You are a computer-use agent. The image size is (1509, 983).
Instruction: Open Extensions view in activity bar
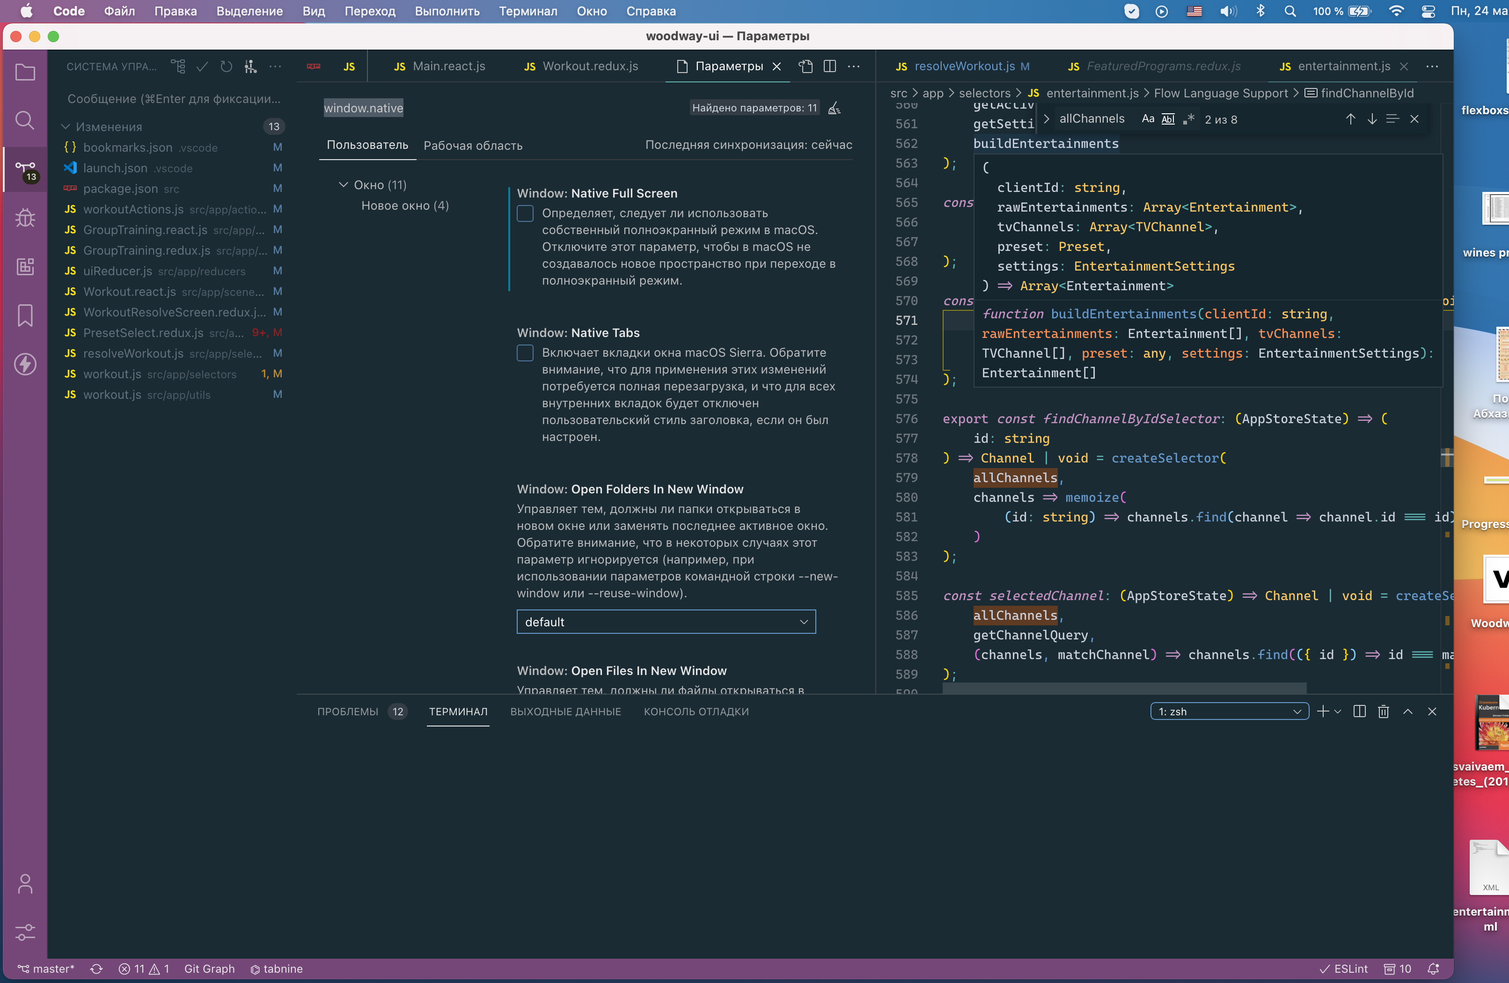(25, 266)
